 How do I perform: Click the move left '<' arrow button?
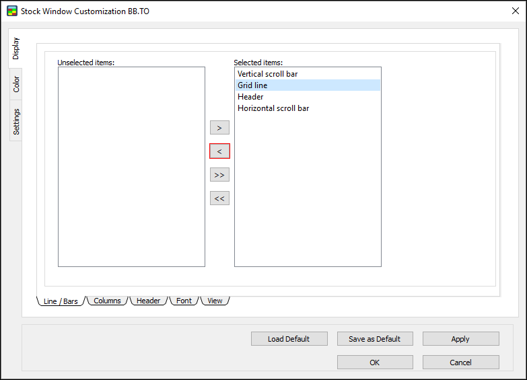[x=219, y=151]
